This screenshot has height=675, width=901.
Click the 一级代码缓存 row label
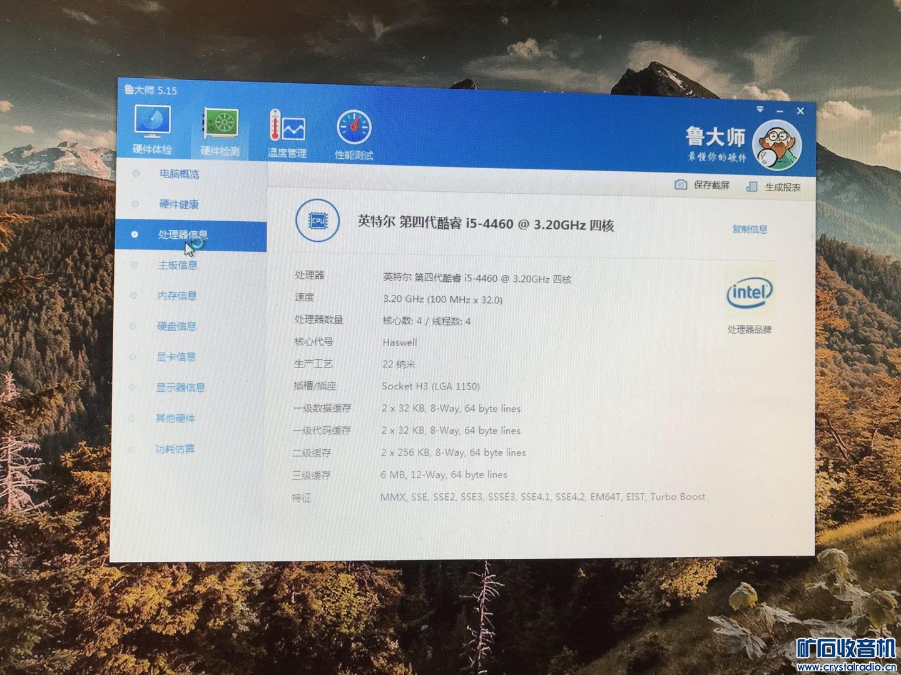coord(322,430)
